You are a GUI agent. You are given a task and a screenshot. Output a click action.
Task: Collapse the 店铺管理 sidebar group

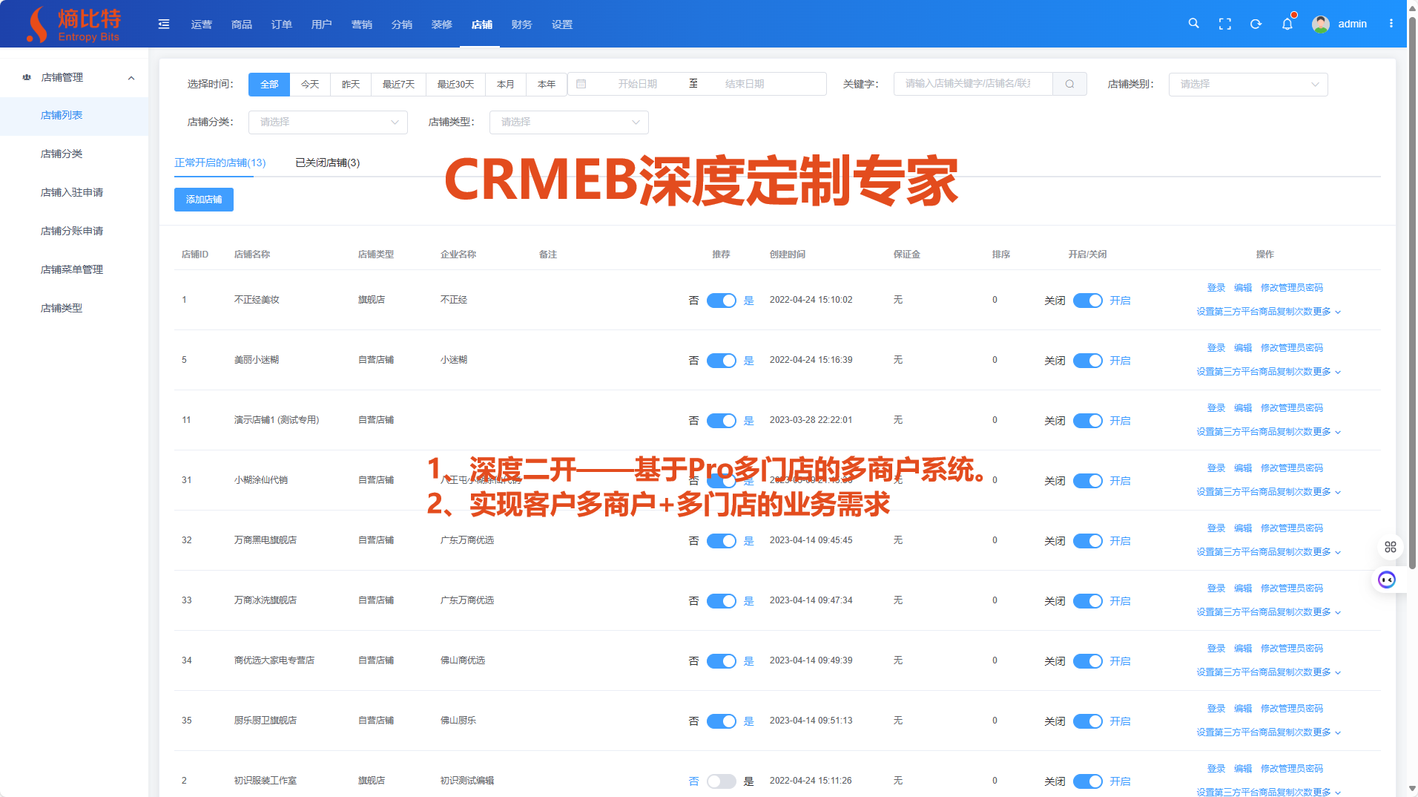[131, 78]
